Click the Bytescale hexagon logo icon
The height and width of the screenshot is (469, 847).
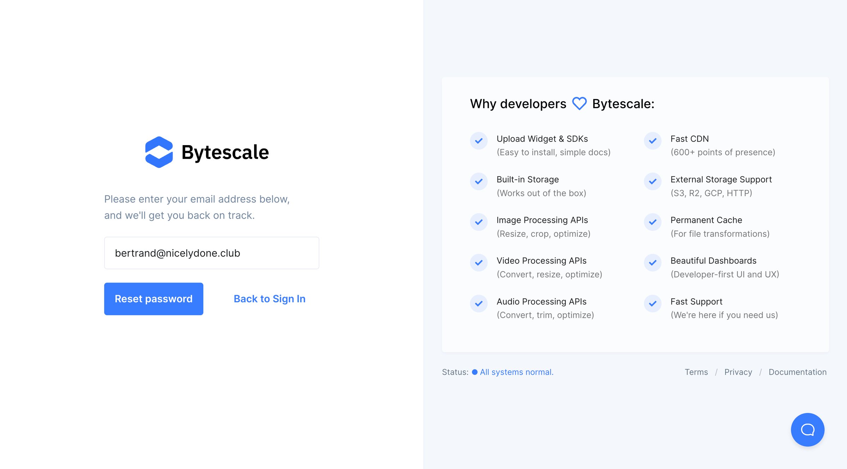click(x=159, y=152)
